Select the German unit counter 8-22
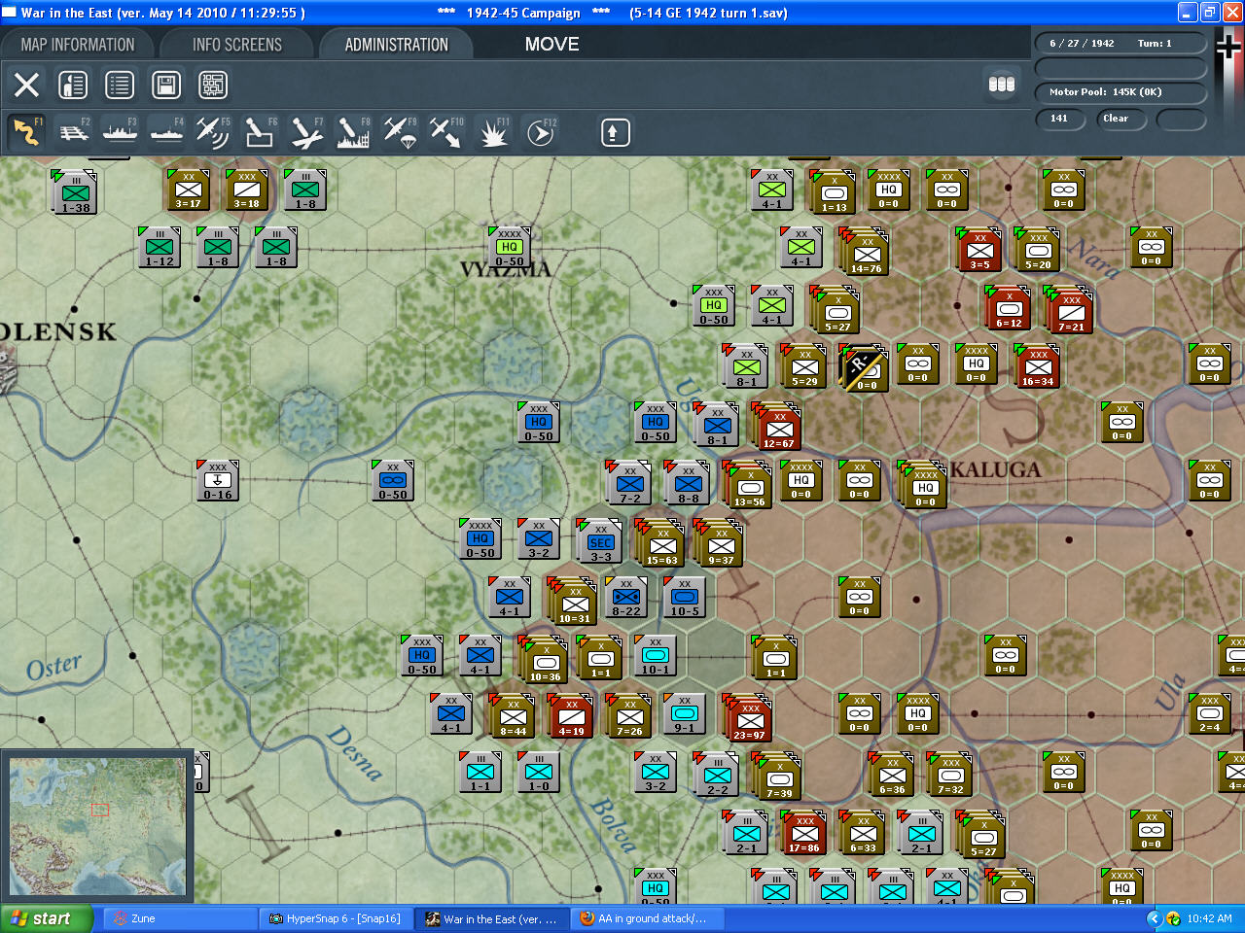The width and height of the screenshot is (1245, 933). click(626, 597)
